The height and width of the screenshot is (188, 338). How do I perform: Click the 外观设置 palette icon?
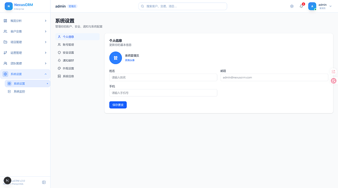[x=59, y=68]
